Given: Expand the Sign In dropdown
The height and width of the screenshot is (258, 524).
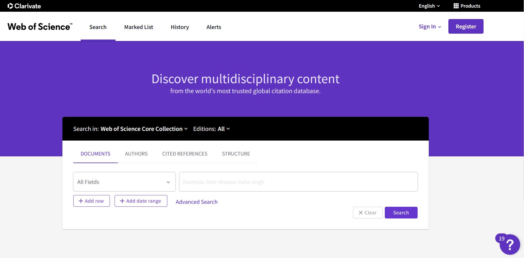Looking at the screenshot, I should coord(430,27).
